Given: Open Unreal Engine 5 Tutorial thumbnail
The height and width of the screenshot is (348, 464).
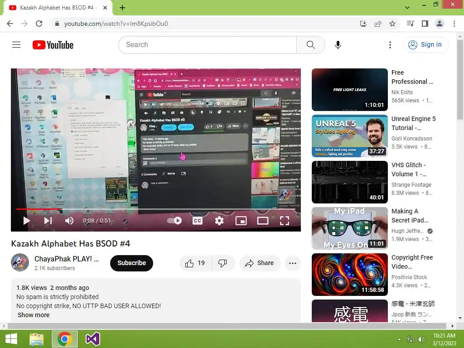Looking at the screenshot, I should click(350, 136).
